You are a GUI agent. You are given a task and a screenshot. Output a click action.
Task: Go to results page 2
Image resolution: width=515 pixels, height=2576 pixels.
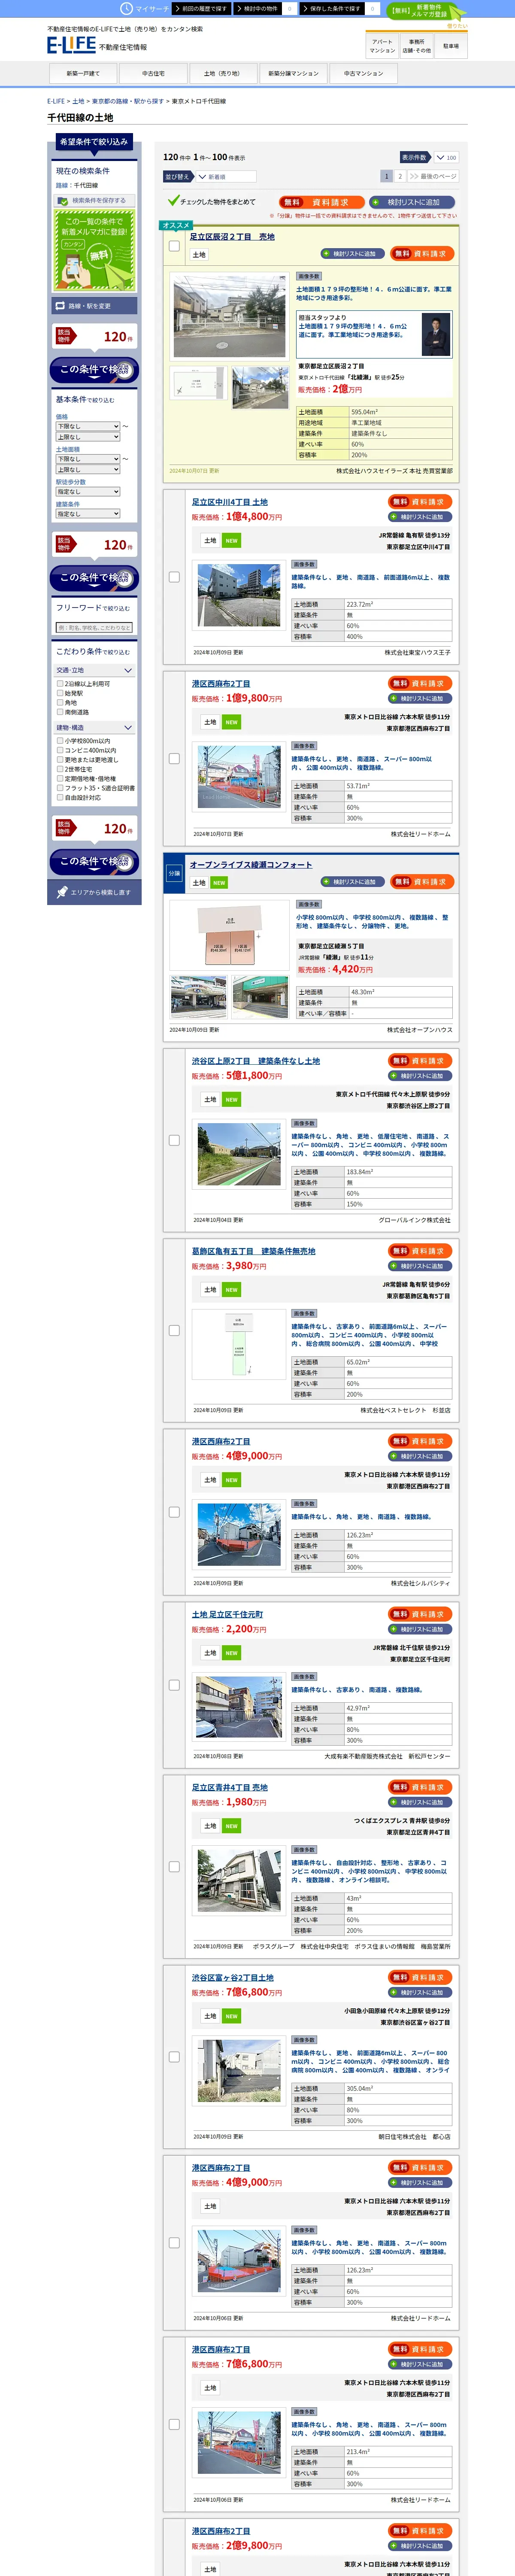pyautogui.click(x=400, y=176)
